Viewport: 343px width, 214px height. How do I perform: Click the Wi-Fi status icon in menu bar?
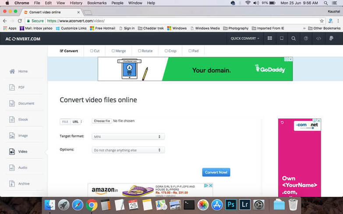pos(248,3)
